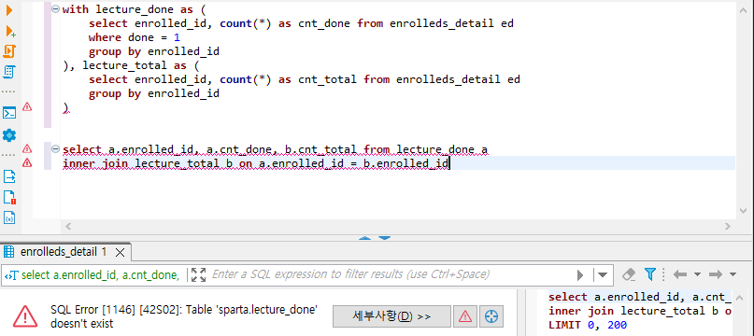Click the blue crosshair locate error button
The width and height of the screenshot is (754, 336).
(x=491, y=316)
